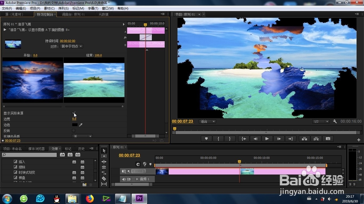Screen dimensions: 364x204
Task: Pick border color with the eyedropper
Action: click(x=80, y=125)
